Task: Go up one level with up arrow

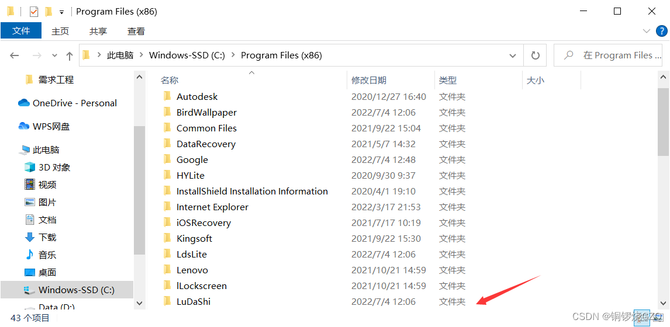Action: tap(70, 55)
